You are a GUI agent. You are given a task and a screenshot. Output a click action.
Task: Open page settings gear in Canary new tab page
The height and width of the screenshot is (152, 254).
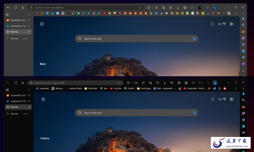pos(232,99)
